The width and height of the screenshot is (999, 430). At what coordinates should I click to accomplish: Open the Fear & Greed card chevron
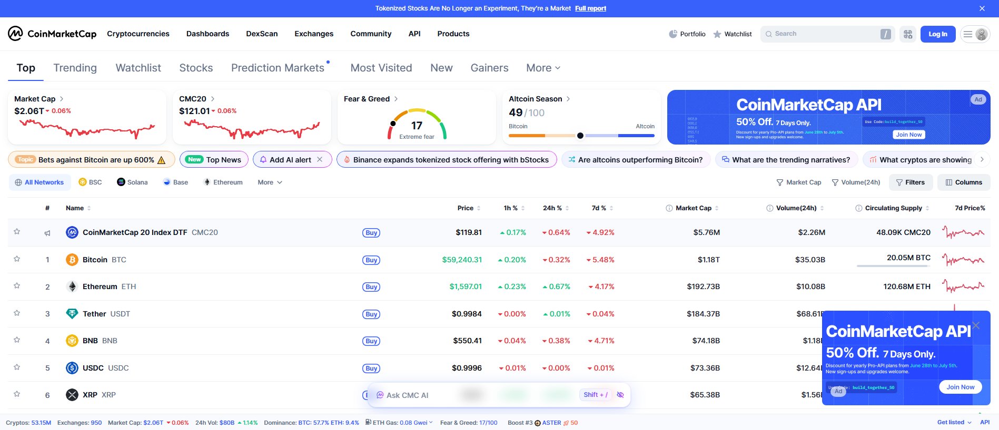pos(396,99)
